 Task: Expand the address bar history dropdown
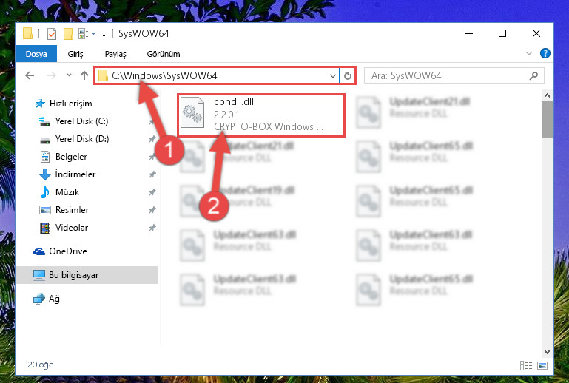pyautogui.click(x=333, y=76)
